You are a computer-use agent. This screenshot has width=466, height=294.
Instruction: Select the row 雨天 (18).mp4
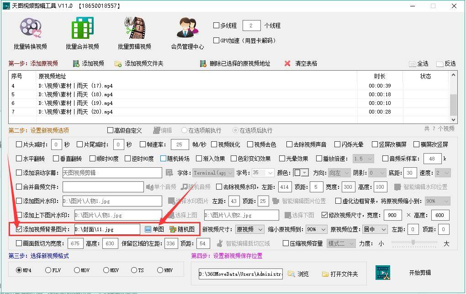[x=229, y=94]
